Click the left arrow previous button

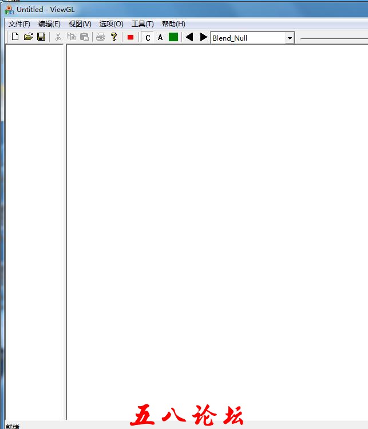point(189,37)
